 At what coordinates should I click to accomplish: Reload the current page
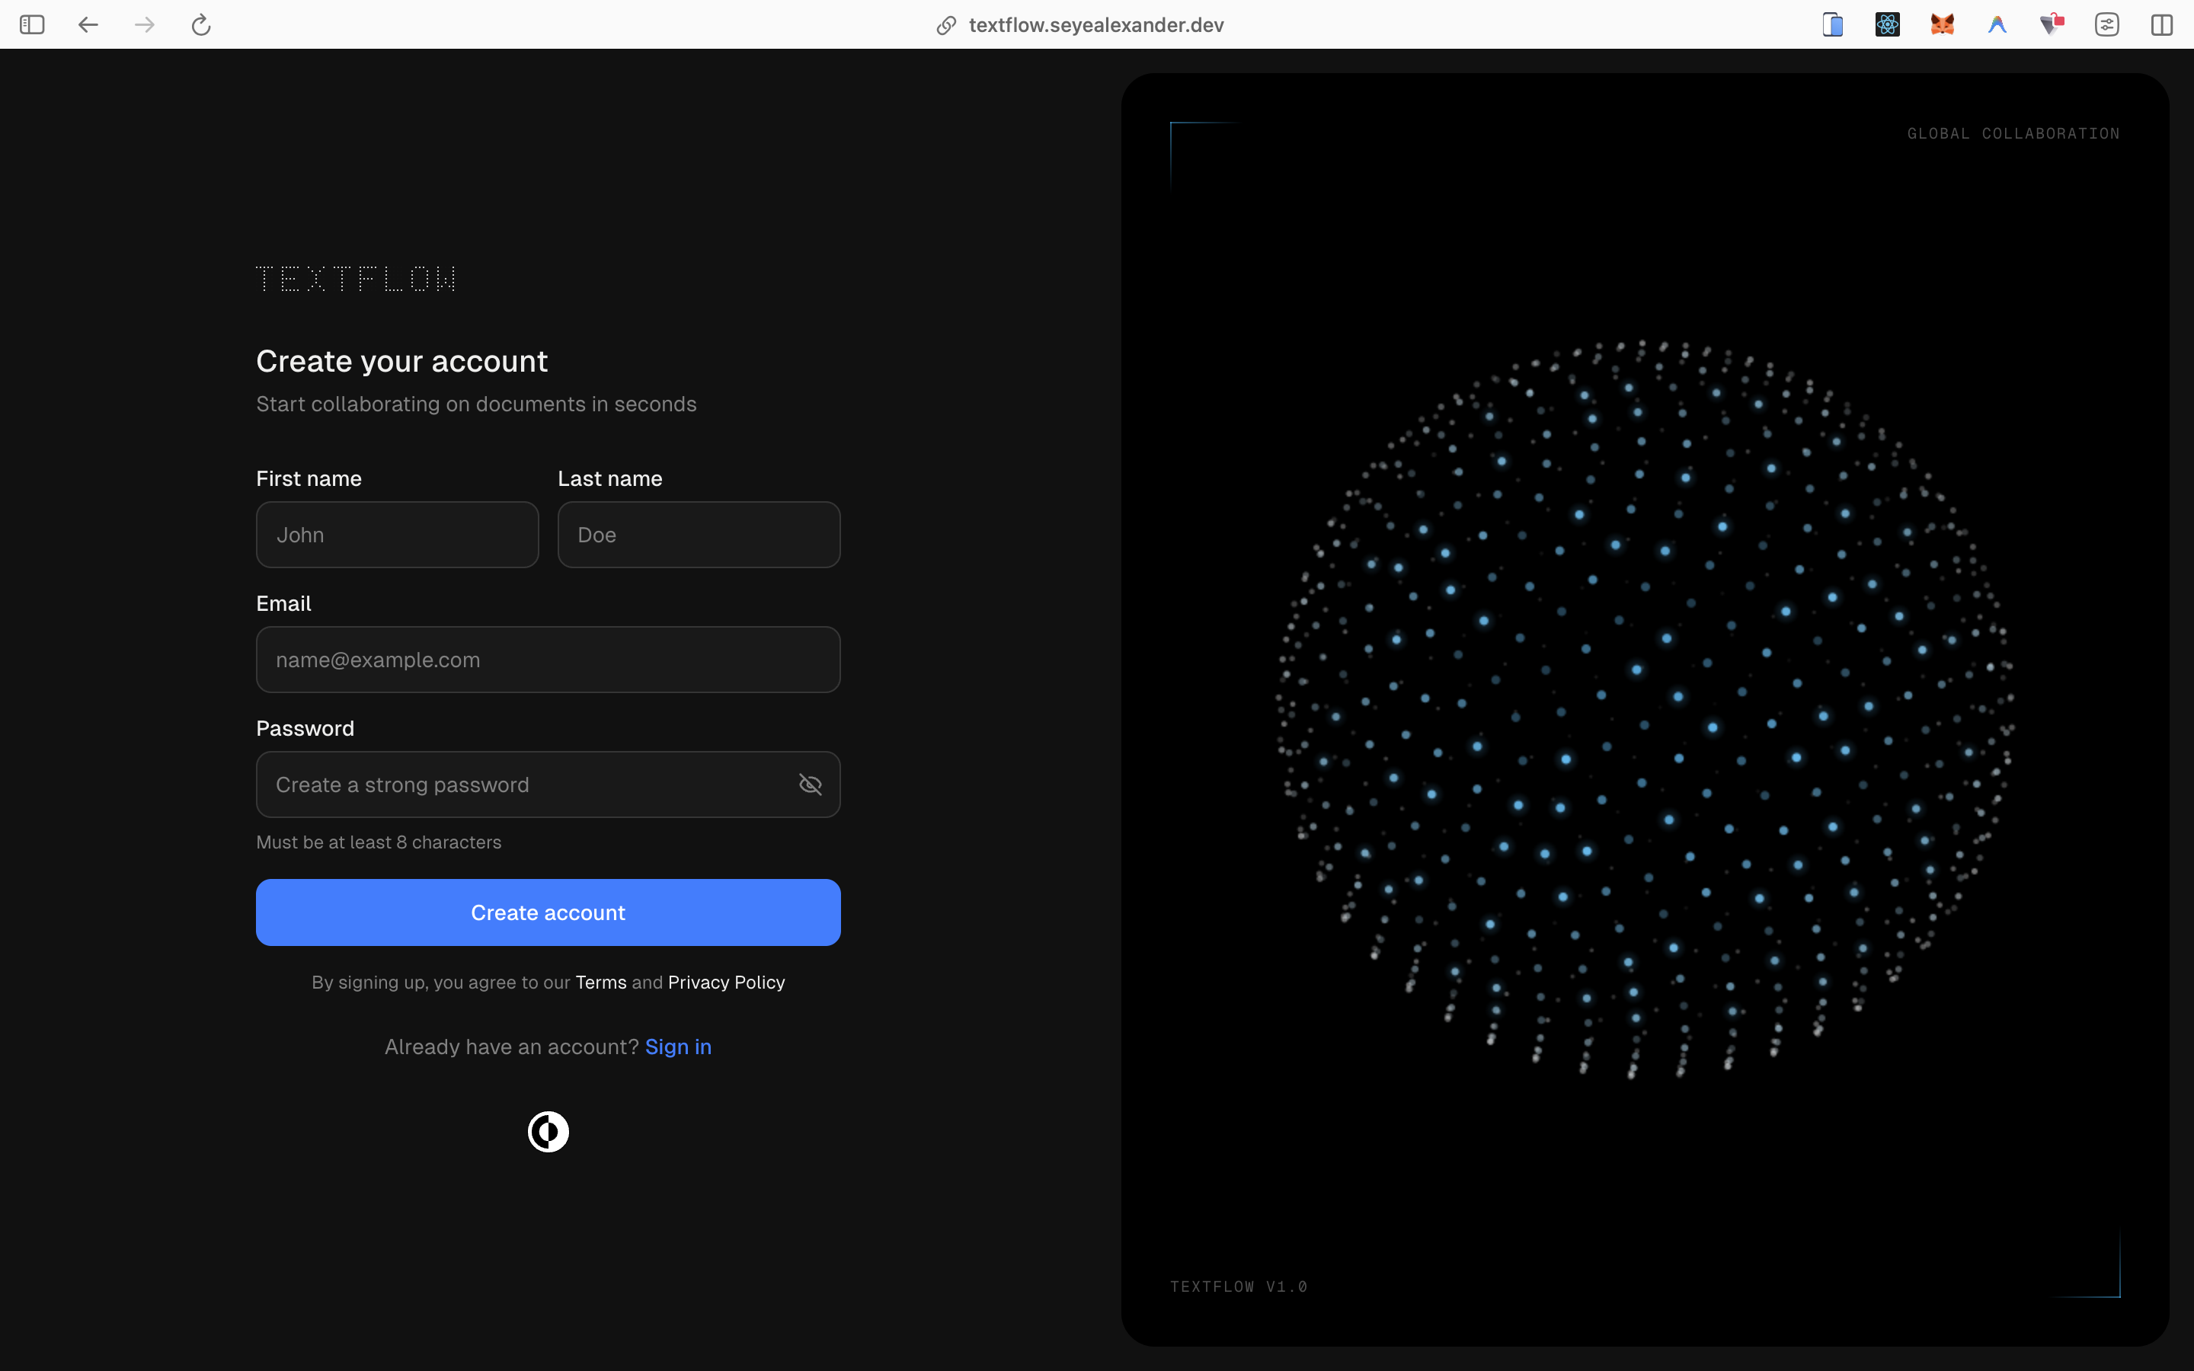coord(201,24)
